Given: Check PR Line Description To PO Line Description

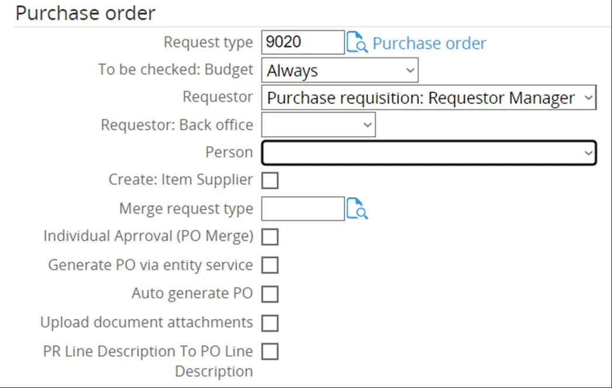Looking at the screenshot, I should pyautogui.click(x=270, y=351).
